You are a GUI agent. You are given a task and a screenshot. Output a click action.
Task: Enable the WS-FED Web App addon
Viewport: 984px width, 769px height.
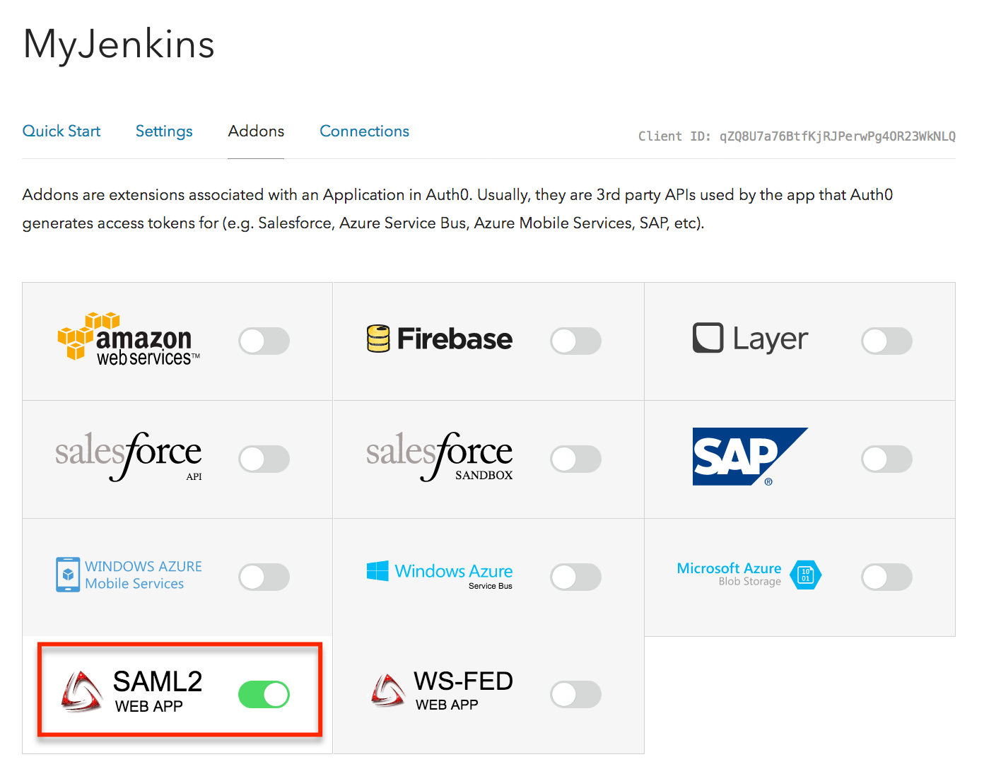click(575, 694)
